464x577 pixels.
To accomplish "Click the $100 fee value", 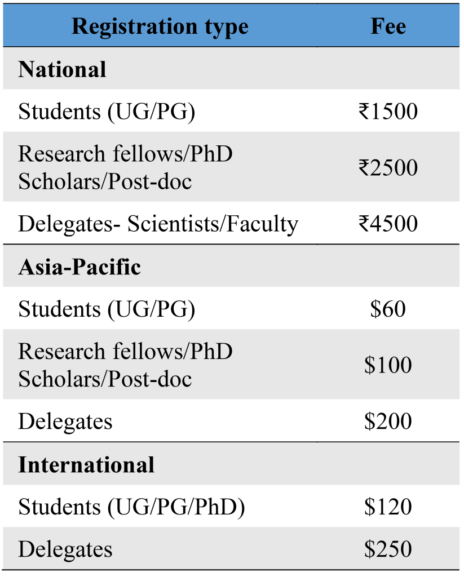I will pos(388,365).
